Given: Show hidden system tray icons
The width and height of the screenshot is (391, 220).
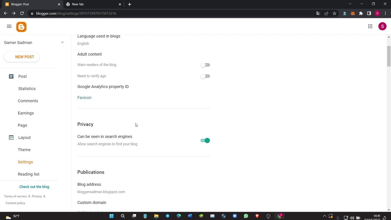Looking at the screenshot, I should coord(324,216).
